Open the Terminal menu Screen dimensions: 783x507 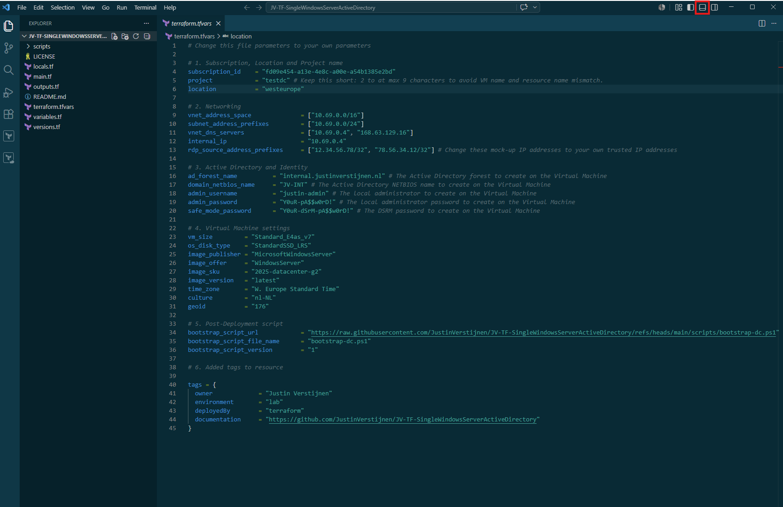(x=145, y=7)
